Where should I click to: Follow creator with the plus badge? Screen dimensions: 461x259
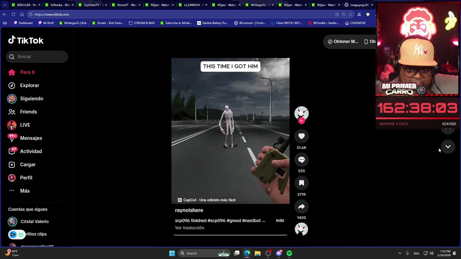click(301, 121)
